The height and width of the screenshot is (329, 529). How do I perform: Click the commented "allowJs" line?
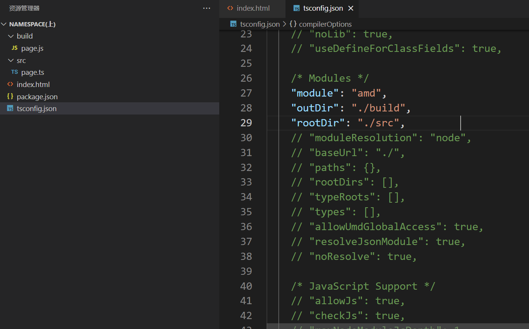pos(348,301)
